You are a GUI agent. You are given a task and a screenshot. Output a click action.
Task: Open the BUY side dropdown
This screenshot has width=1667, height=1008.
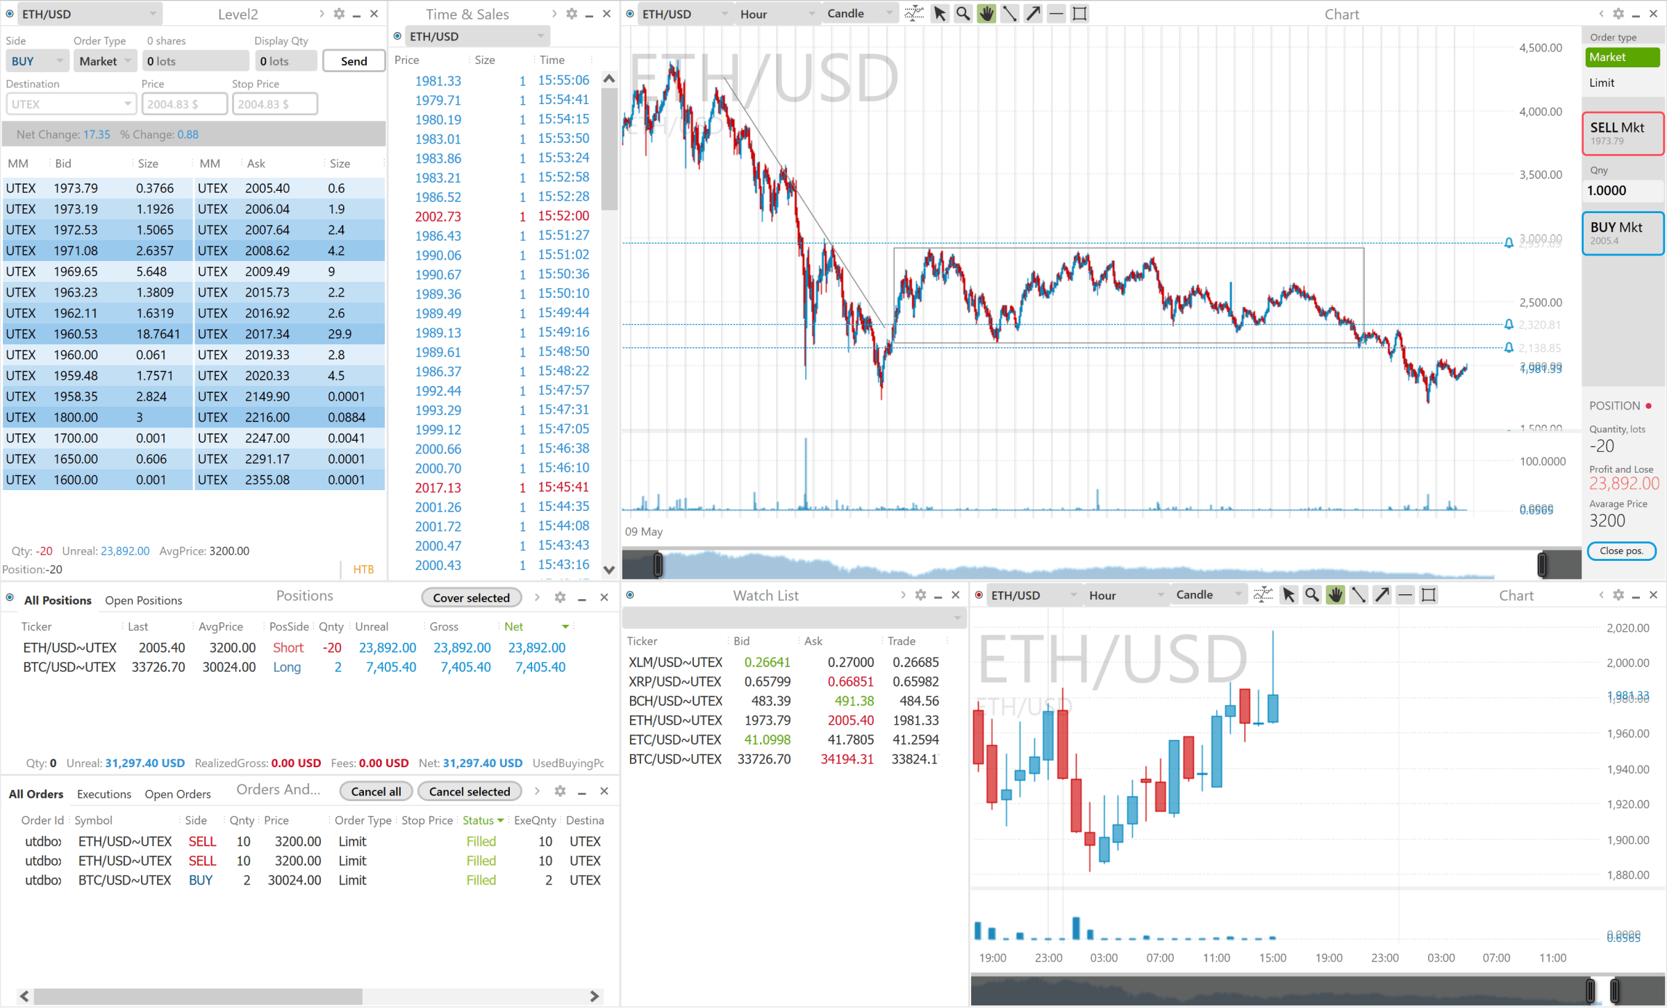tap(37, 61)
